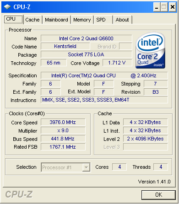The image size is (179, 204).
Task: Click the Intel Core 2 Quad logo
Action: click(150, 50)
